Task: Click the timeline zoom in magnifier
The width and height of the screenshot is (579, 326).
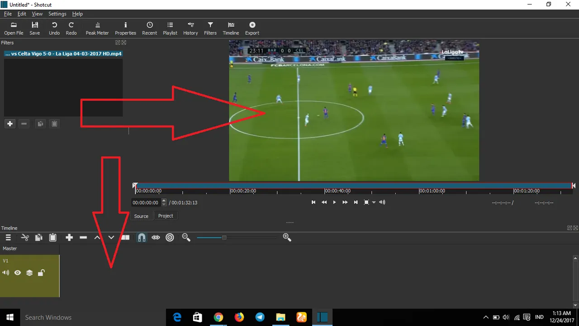Action: click(x=287, y=237)
